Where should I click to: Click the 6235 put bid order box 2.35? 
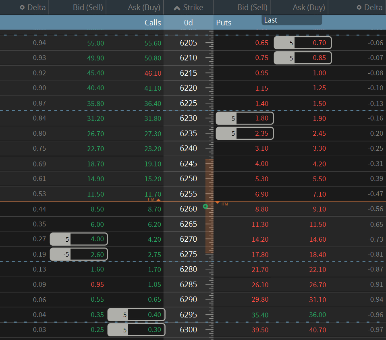point(245,133)
